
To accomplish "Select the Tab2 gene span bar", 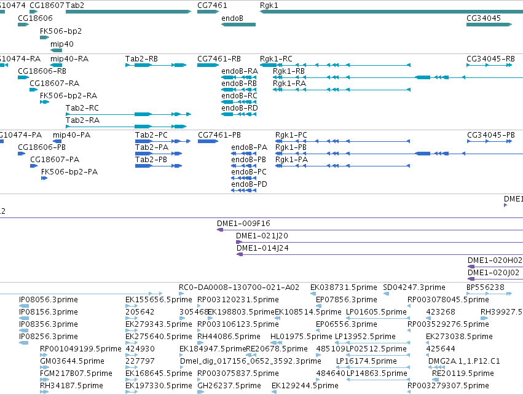I will 128,12.
